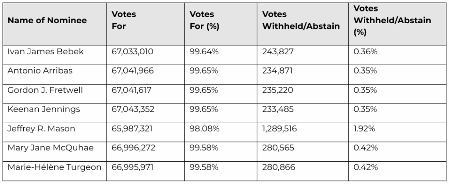Select the Marie-Hélène Turgeon name cell
Viewport: 449px width, 184px height.
point(54,167)
